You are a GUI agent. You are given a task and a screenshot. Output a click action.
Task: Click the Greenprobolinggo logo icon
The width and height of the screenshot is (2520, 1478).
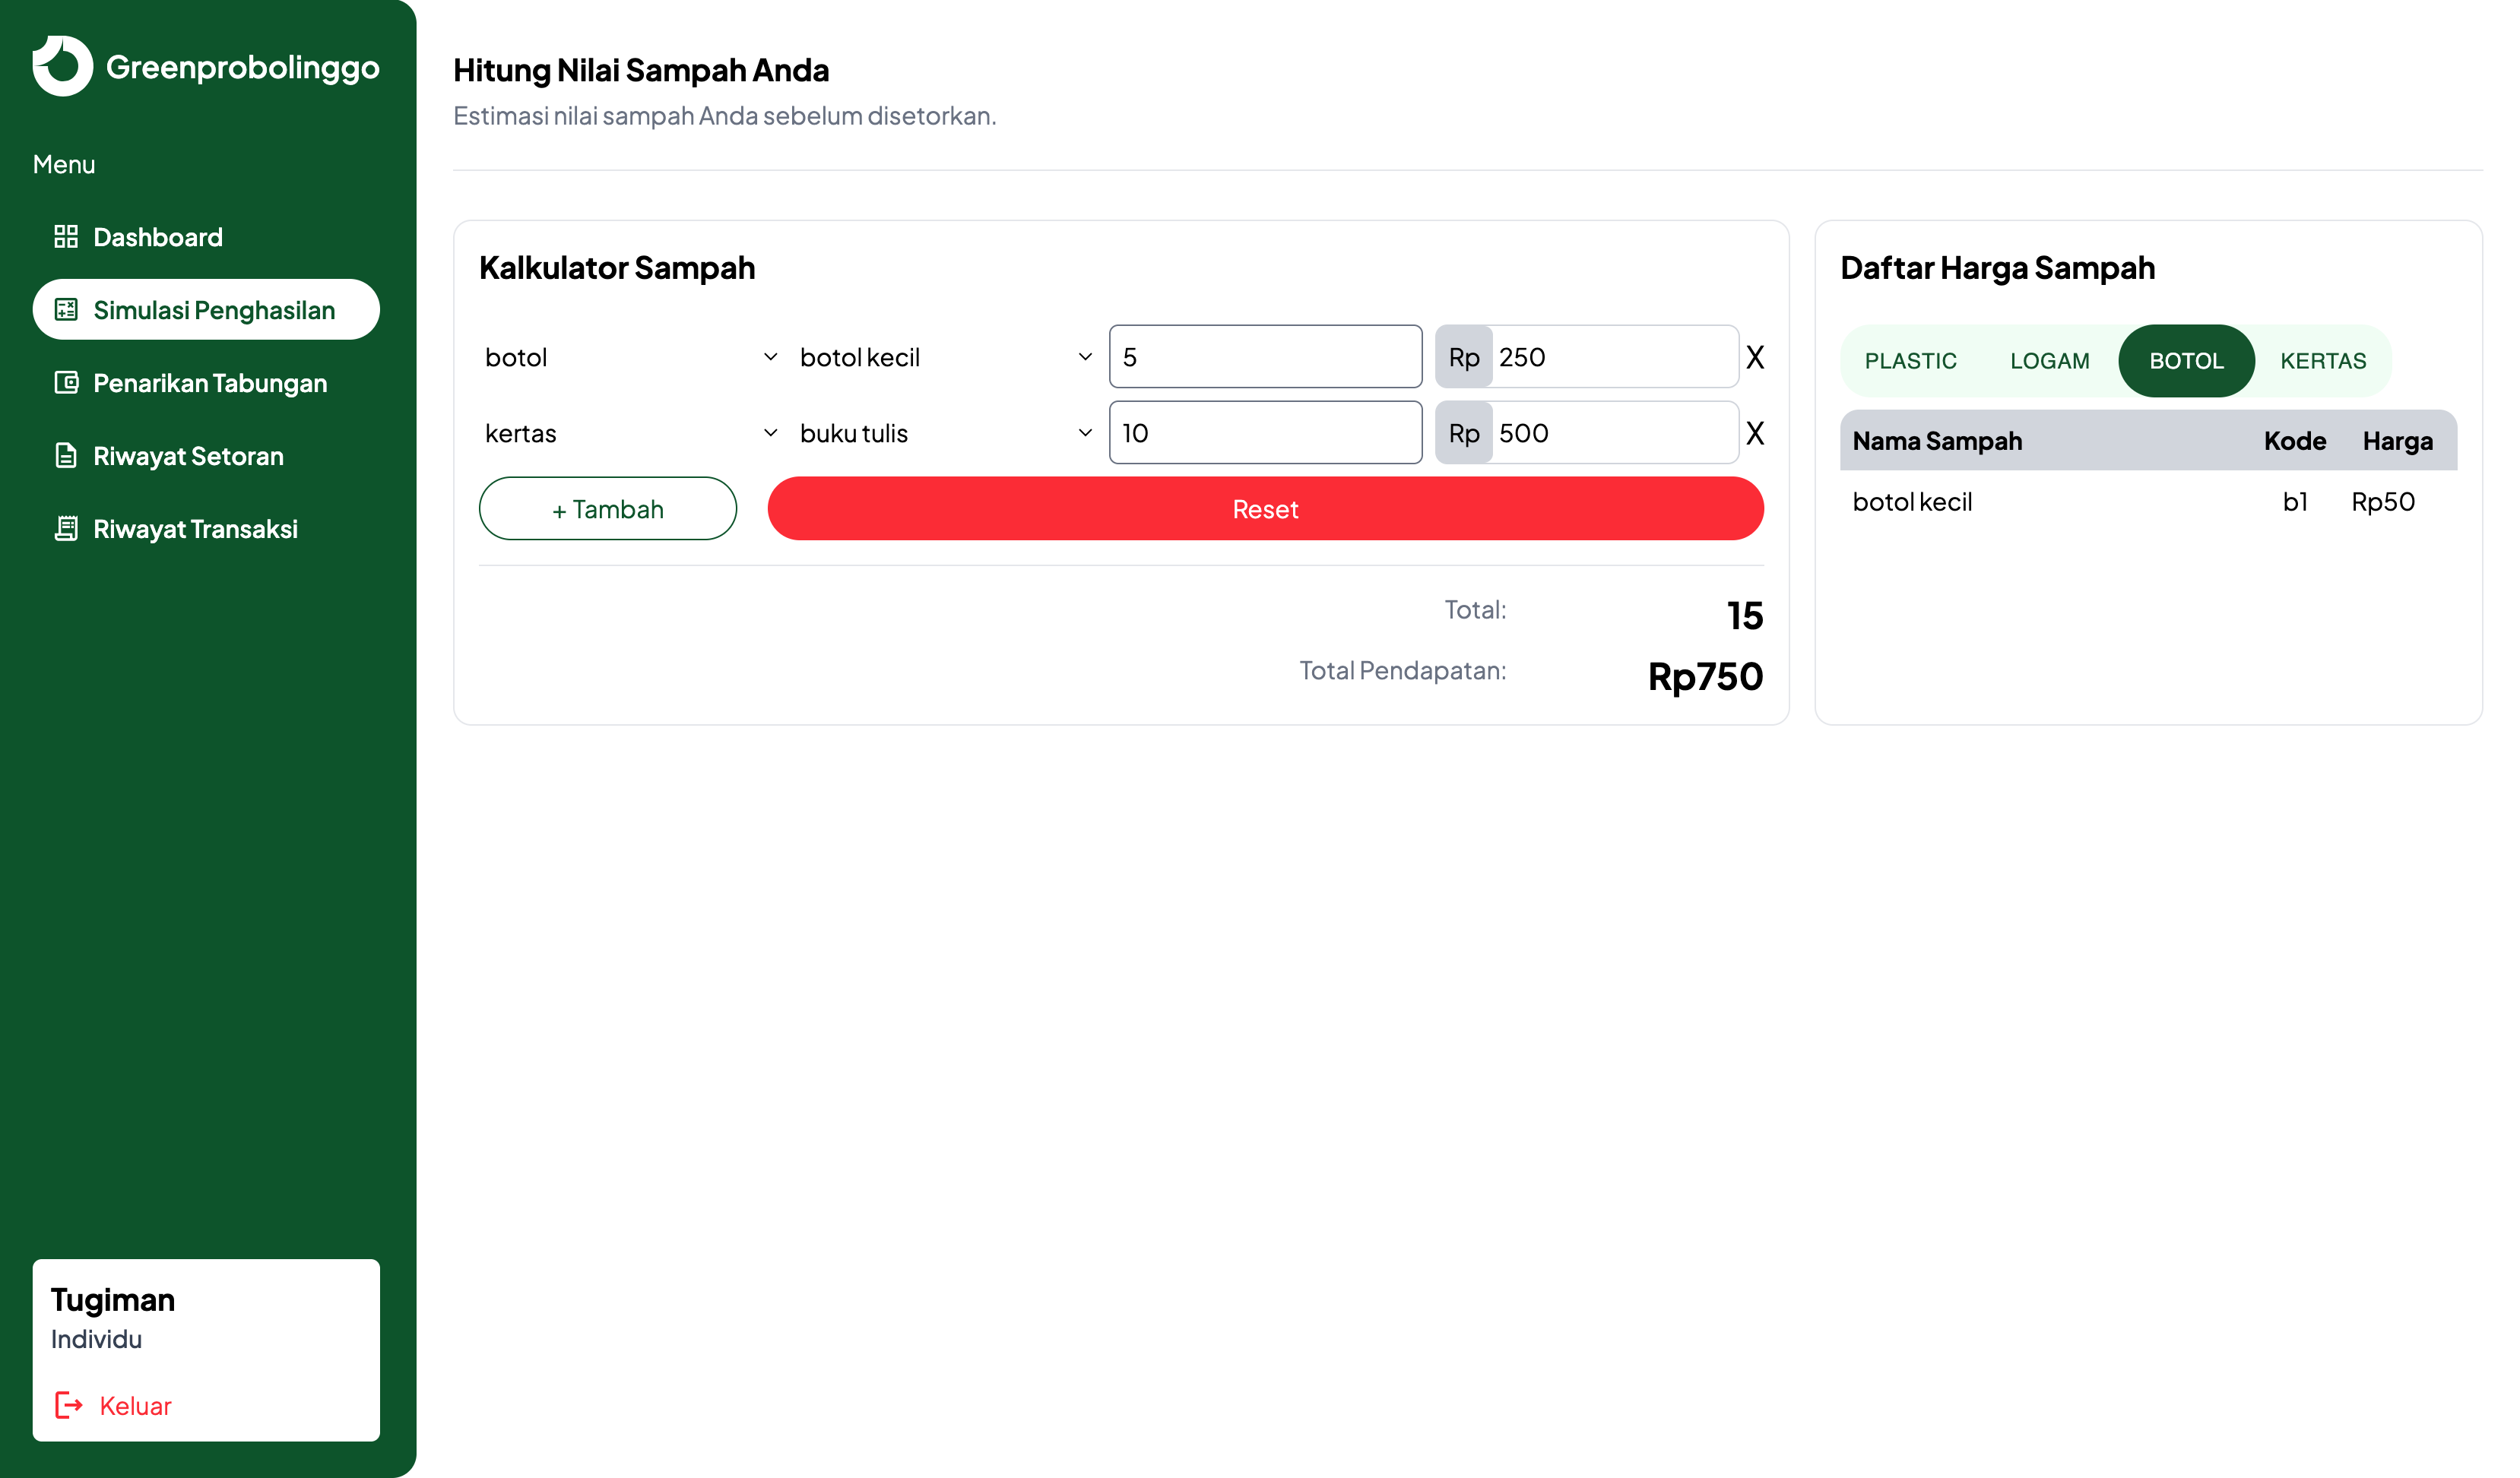pos(62,66)
